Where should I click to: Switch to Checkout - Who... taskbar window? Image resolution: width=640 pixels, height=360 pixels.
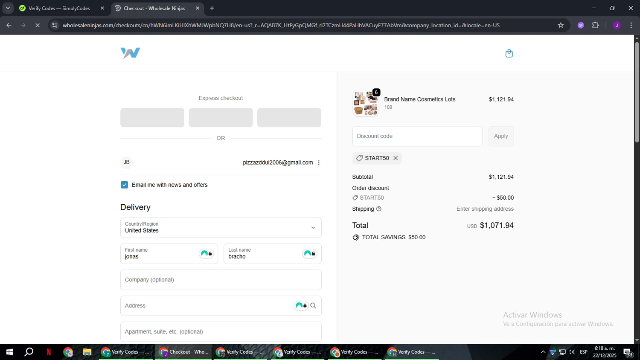pos(184,352)
